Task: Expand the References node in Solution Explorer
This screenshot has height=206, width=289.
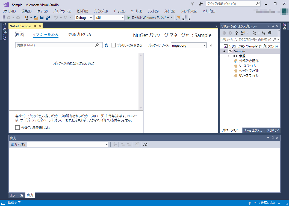Action: (x=229, y=56)
